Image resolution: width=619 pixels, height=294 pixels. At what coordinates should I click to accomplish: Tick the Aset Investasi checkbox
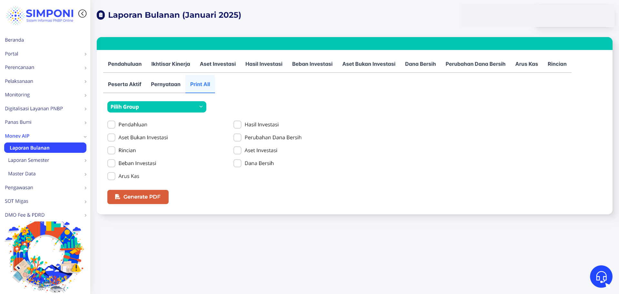pyautogui.click(x=237, y=151)
